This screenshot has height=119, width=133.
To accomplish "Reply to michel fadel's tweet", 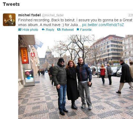I will pyautogui.click(x=48, y=29).
